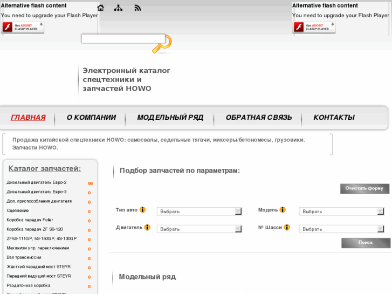Open Дизельный двигатель Евро-3 category
This screenshot has height=294, width=392.
point(37,192)
